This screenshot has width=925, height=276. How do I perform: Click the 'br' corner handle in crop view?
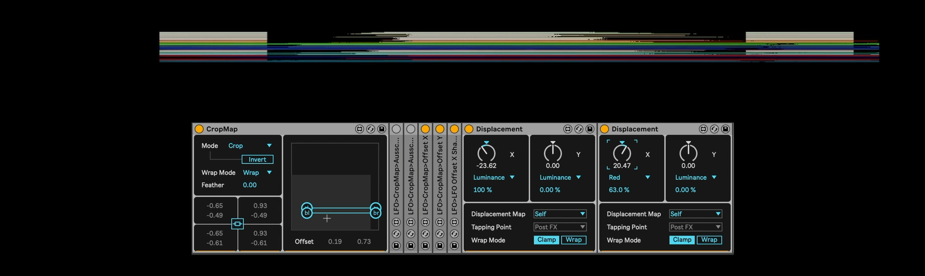(x=375, y=212)
